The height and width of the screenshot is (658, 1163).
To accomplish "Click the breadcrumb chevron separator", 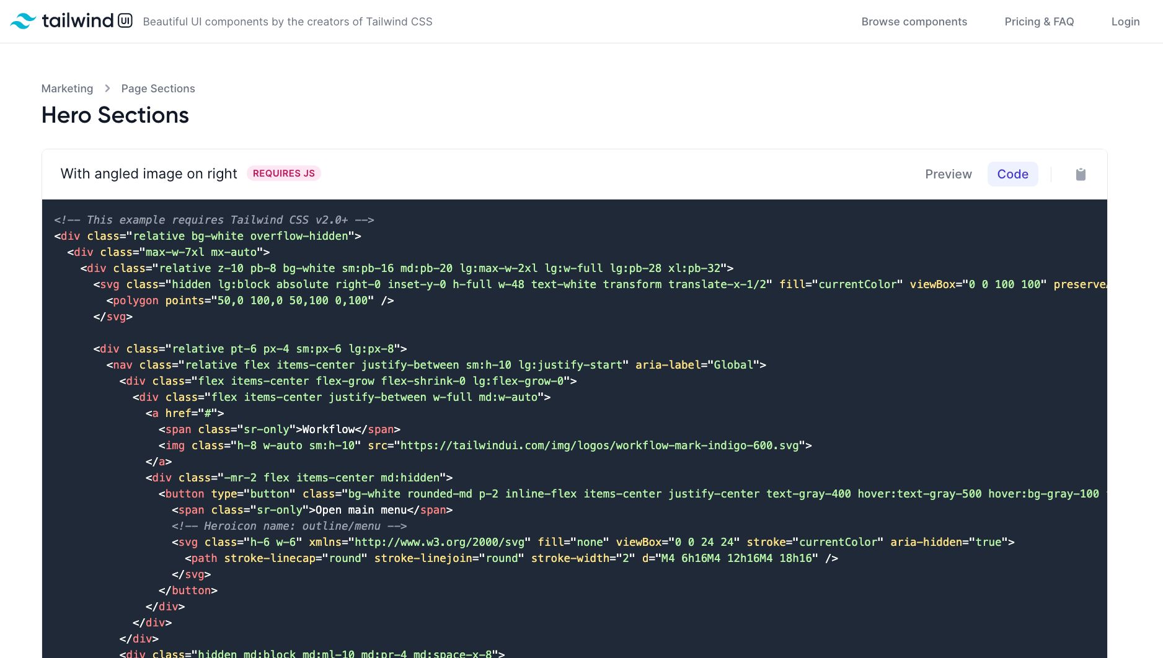I will (107, 89).
